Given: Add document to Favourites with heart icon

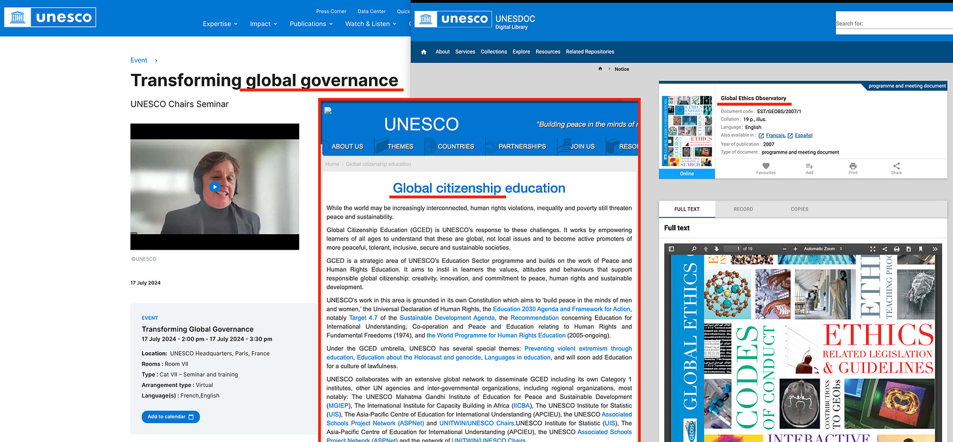Looking at the screenshot, I should [x=766, y=166].
